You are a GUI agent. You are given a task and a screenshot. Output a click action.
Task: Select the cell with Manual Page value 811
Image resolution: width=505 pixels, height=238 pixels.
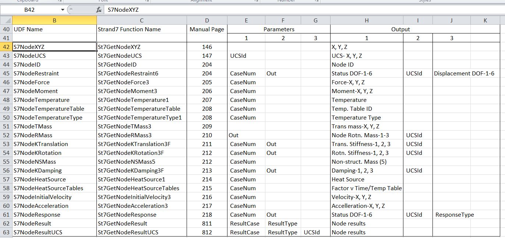207,223
